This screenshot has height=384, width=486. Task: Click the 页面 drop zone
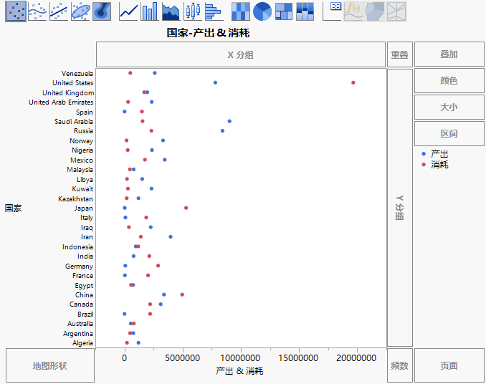tap(449, 365)
